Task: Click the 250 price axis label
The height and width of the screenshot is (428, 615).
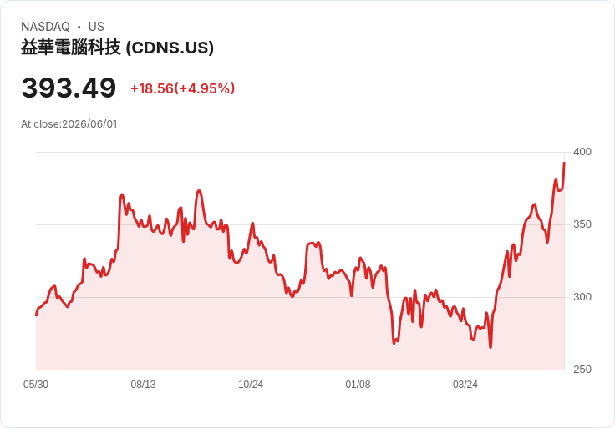Action: click(x=582, y=370)
